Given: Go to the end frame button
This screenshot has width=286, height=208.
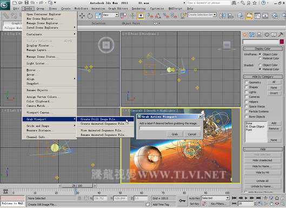Looking at the screenshot, I should click(258, 198).
